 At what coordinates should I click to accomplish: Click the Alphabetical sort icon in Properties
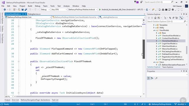(x=152, y=78)
